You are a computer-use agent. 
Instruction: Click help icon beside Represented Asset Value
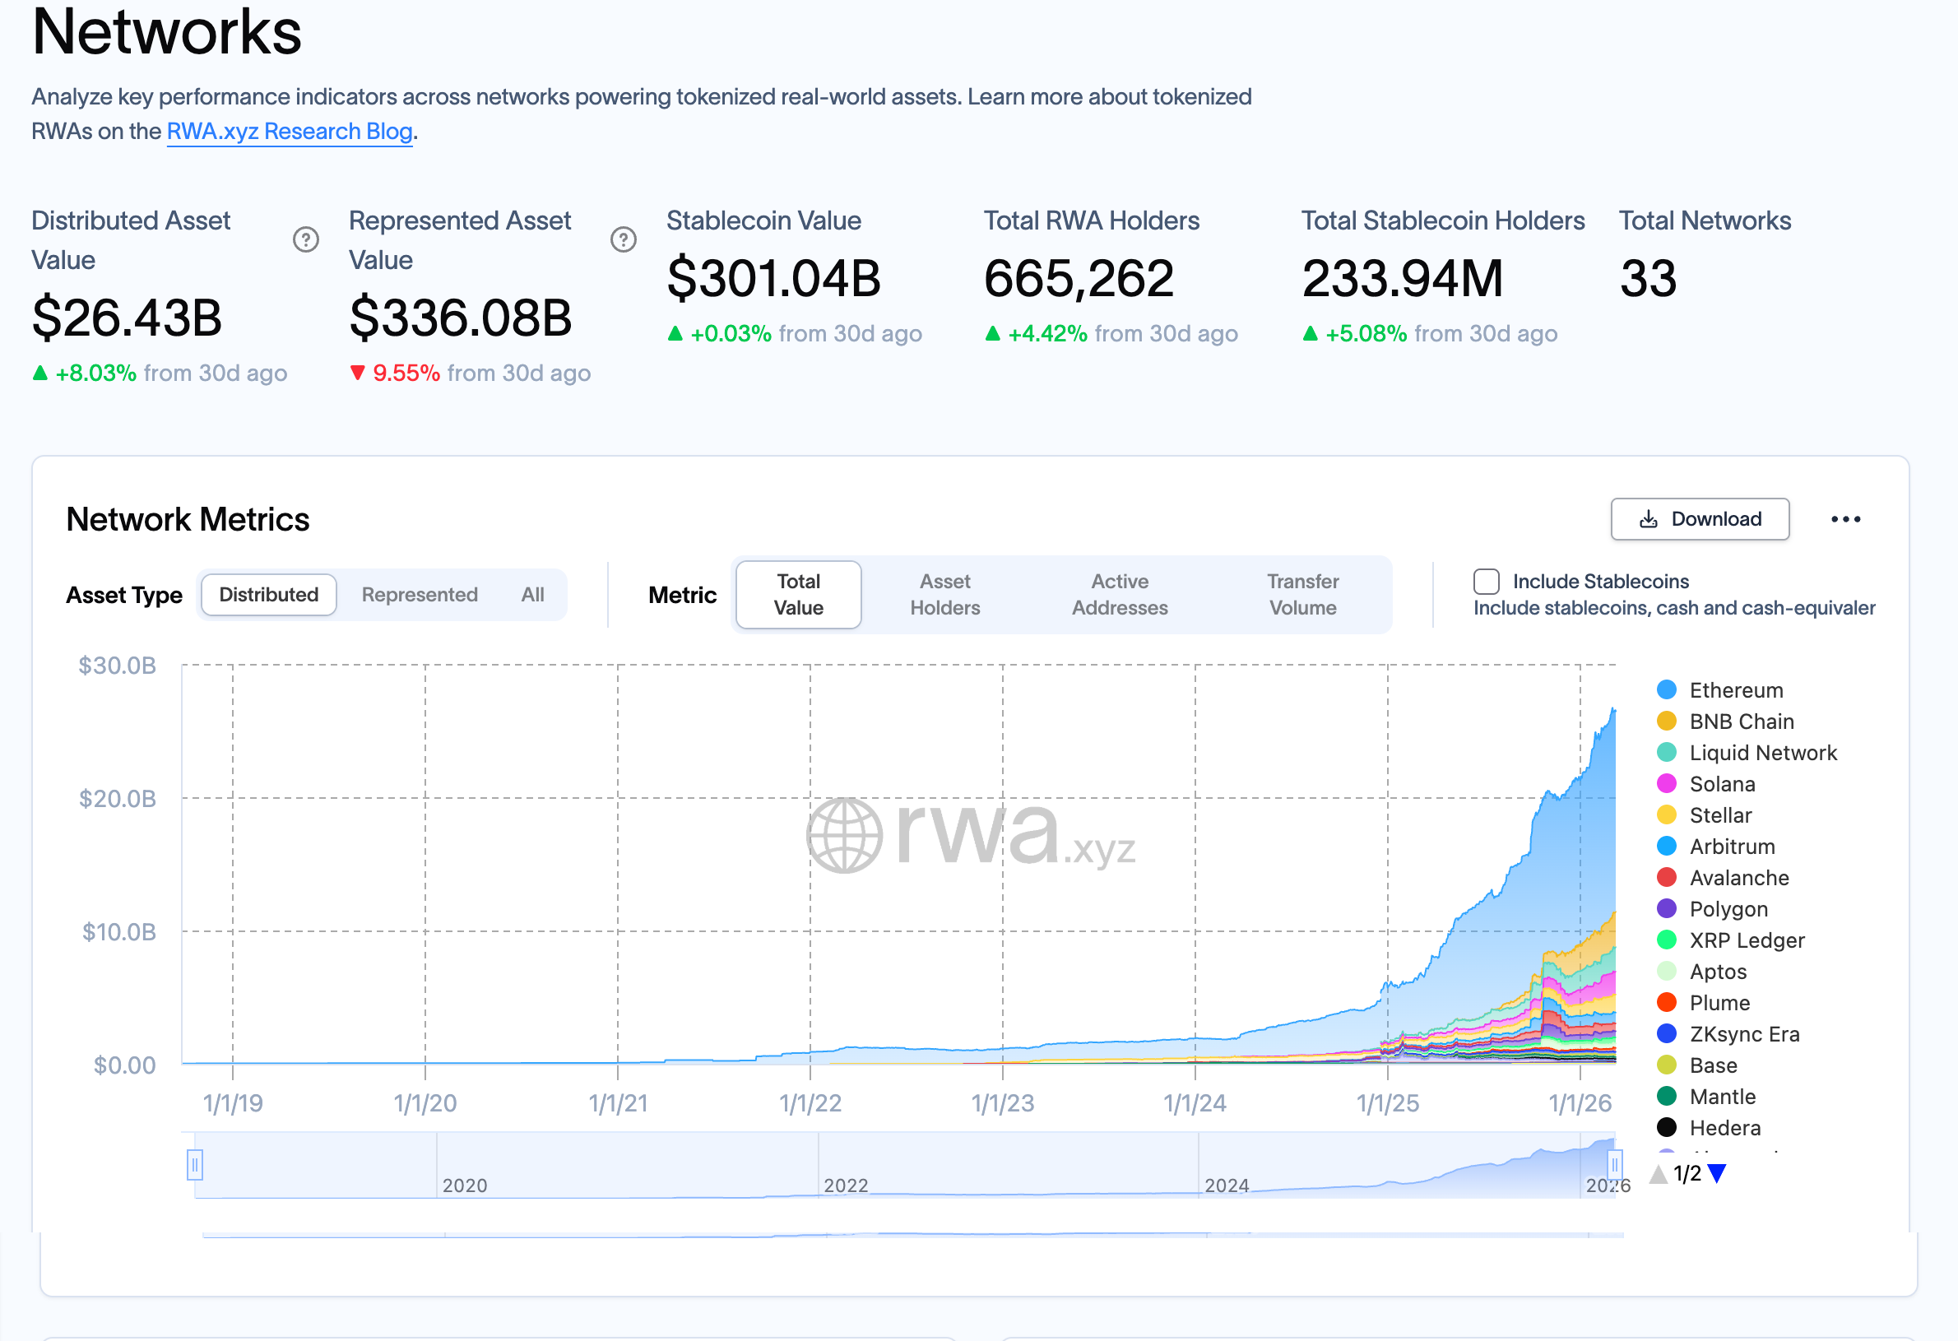(624, 240)
